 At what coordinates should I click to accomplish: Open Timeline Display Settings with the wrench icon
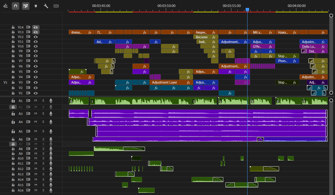(46, 6)
